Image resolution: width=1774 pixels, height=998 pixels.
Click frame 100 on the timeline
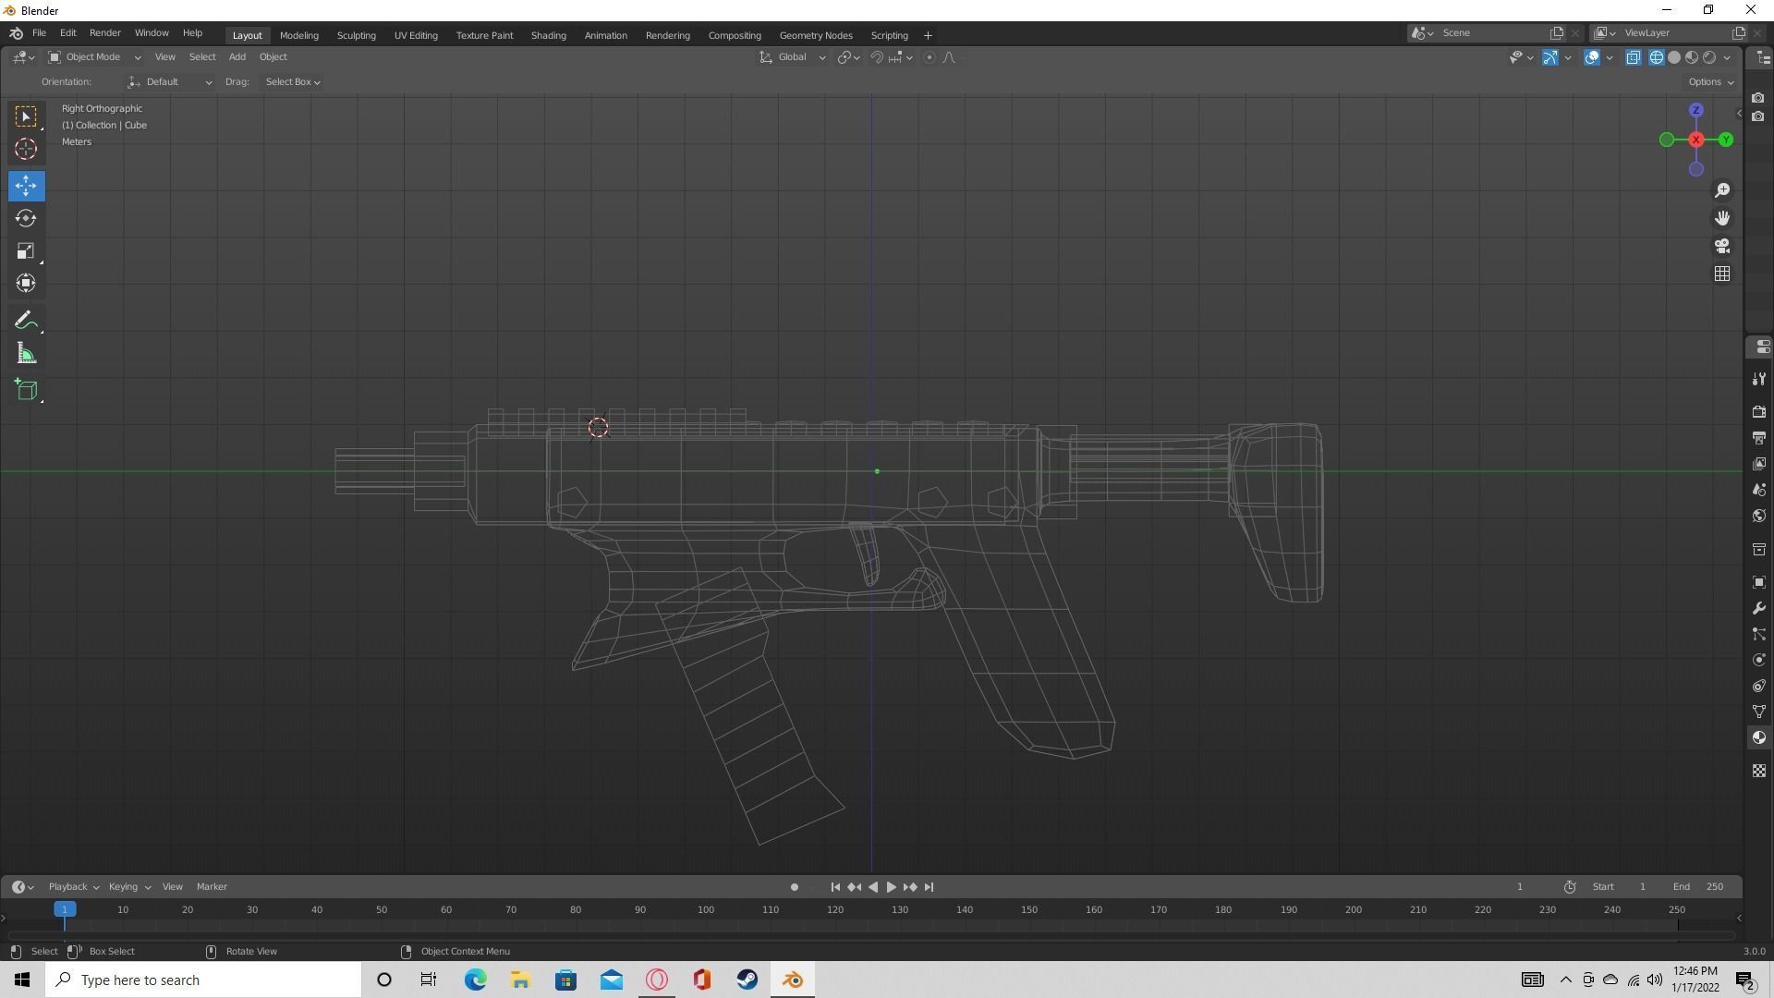[x=705, y=909]
